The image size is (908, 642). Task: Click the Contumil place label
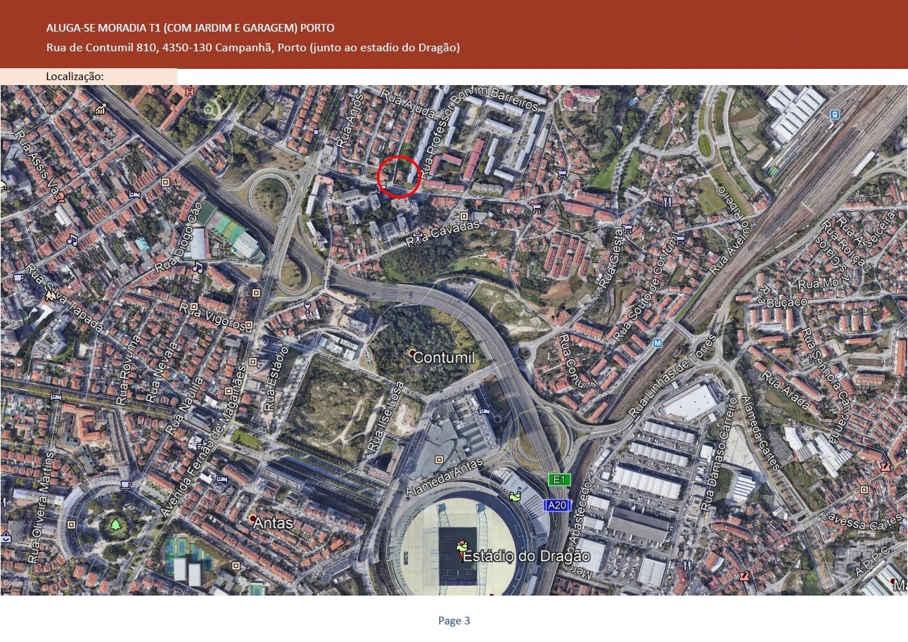(443, 357)
